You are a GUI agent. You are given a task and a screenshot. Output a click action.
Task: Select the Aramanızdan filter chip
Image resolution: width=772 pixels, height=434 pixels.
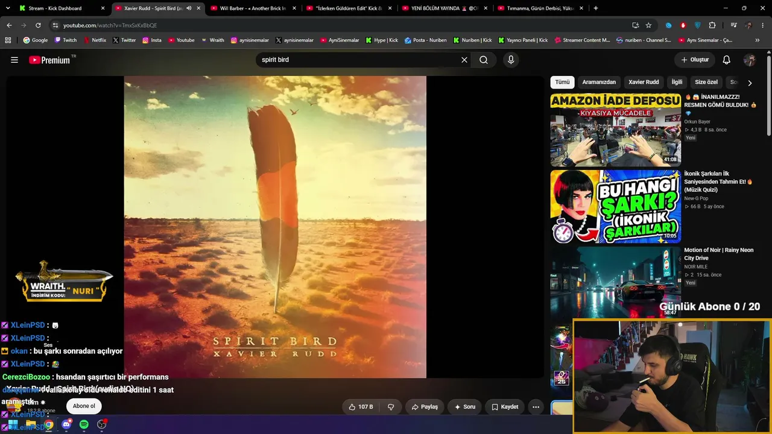point(599,82)
